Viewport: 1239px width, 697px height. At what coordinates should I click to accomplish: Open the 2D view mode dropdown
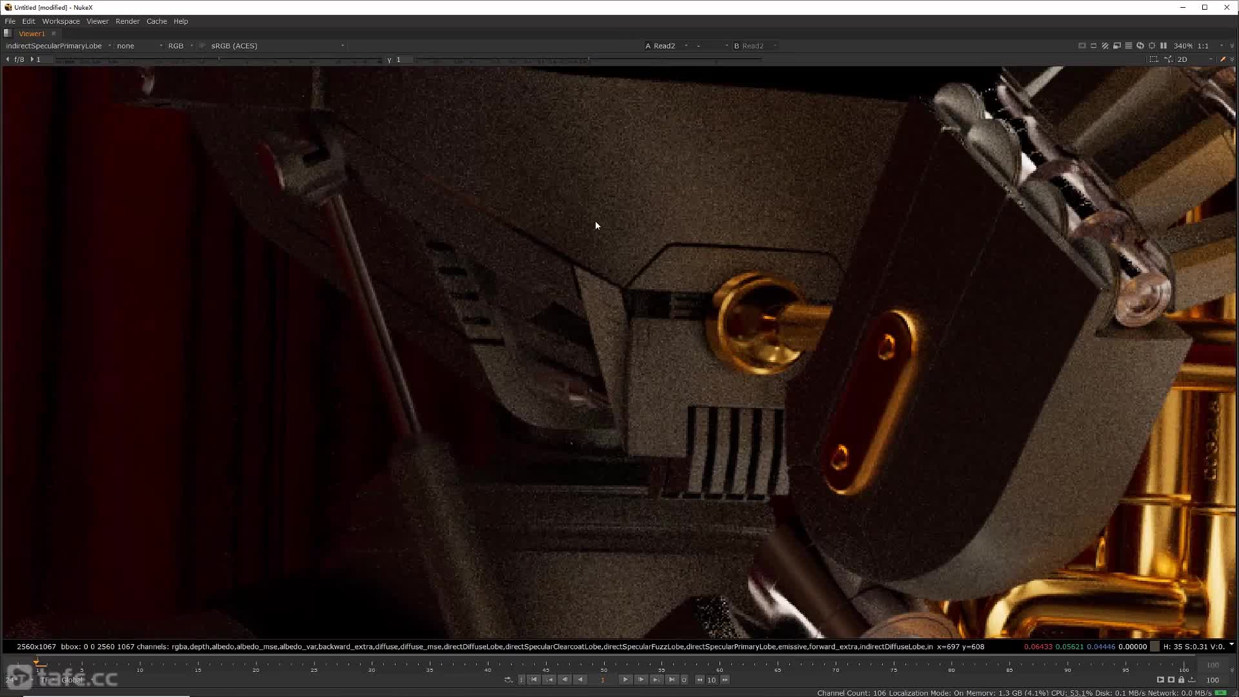coord(1194,59)
